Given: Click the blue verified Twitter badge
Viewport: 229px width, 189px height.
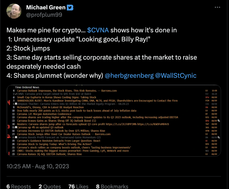Looking at the screenshot, I should point(70,8).
